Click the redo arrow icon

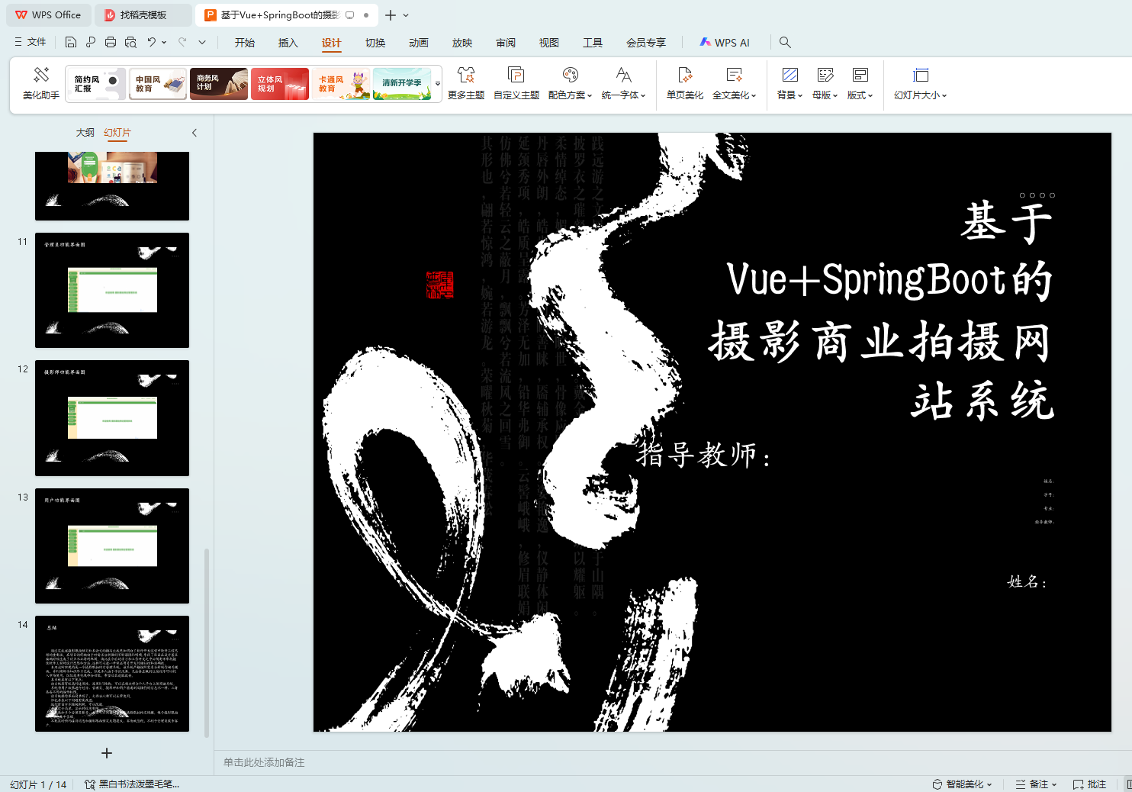[x=182, y=43]
